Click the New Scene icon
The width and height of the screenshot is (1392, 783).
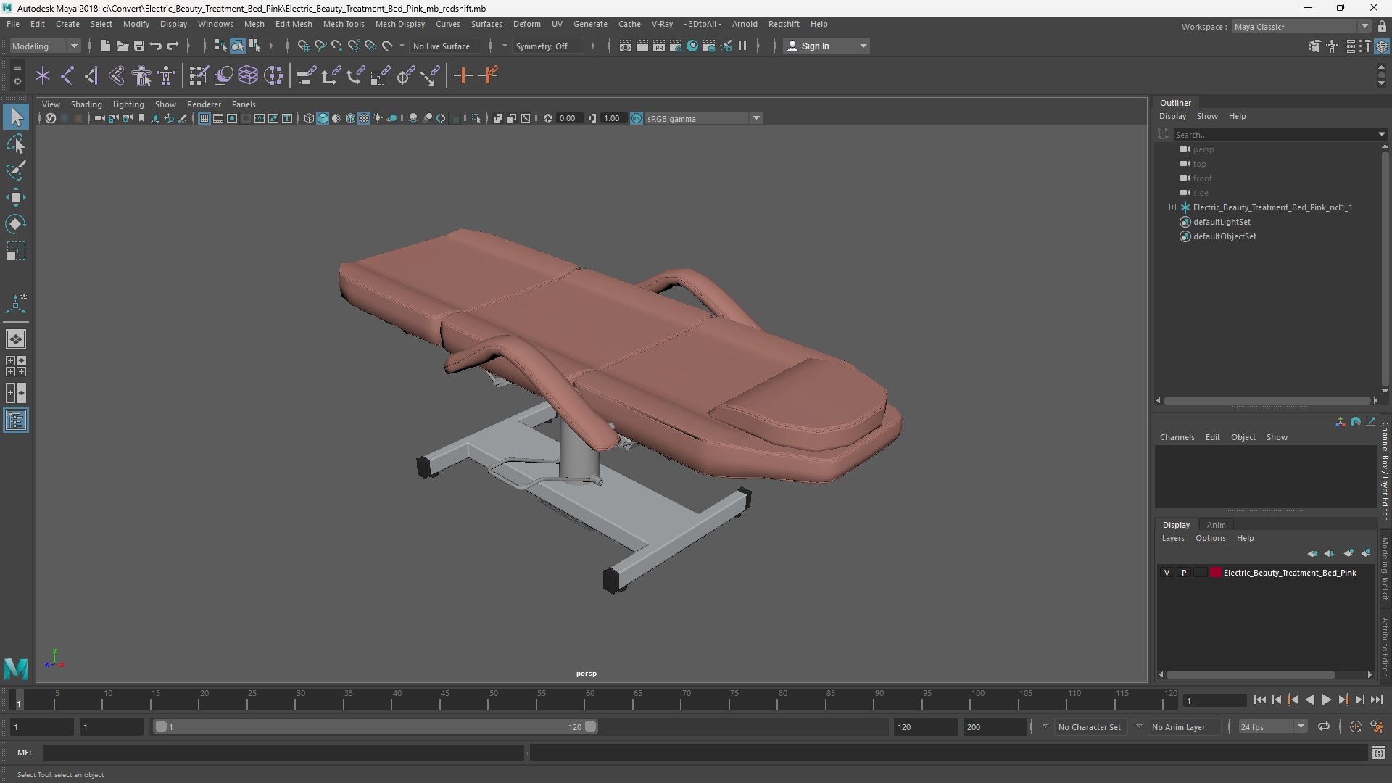pos(105,46)
